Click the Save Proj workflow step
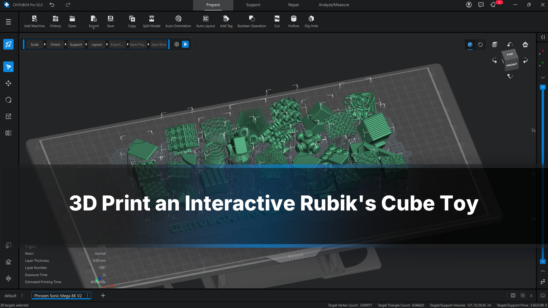This screenshot has width=548, height=308. coord(138,44)
